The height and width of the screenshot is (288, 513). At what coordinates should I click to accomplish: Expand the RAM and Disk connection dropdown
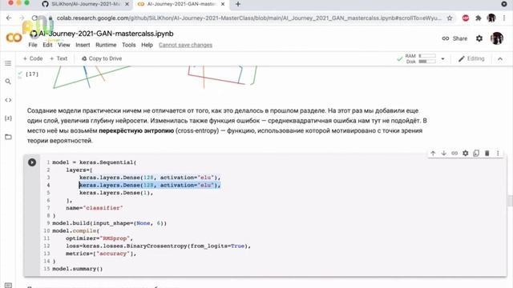tap(442, 59)
